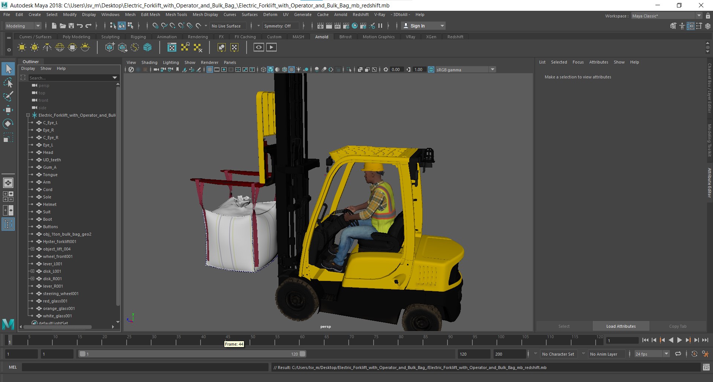
Task: Toggle the film gate in viewport
Action: click(217, 69)
